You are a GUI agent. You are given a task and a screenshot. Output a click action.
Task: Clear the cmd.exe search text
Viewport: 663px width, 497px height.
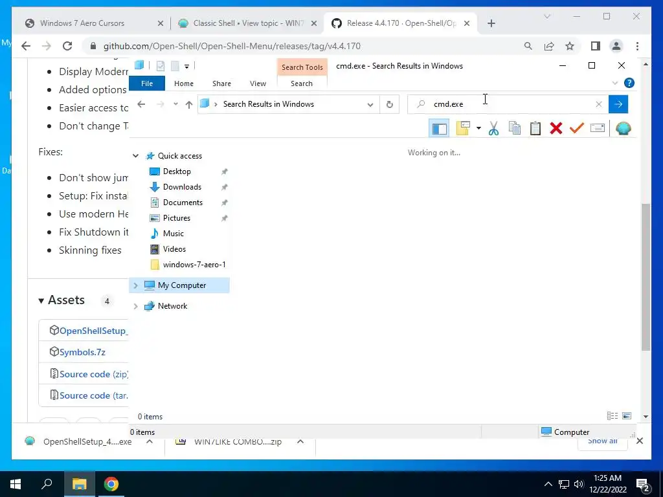(x=598, y=104)
